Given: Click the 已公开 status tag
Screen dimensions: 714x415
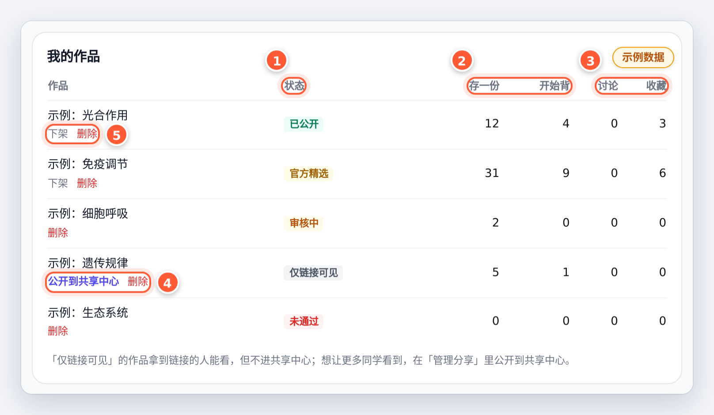Looking at the screenshot, I should coord(304,124).
